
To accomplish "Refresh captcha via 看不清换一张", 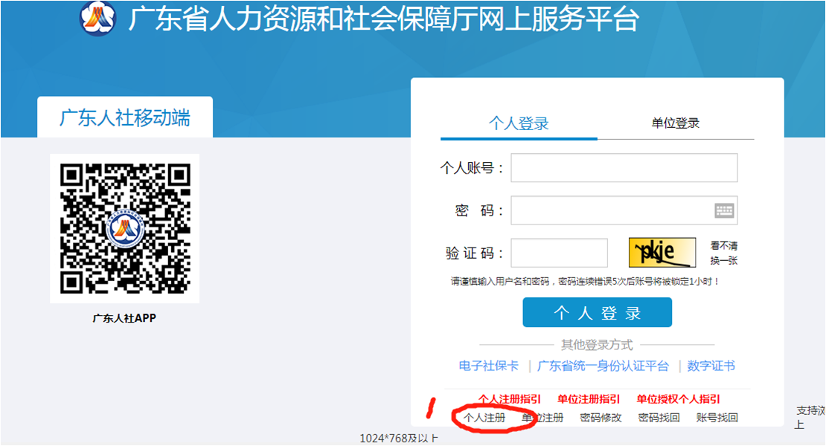I will [723, 253].
